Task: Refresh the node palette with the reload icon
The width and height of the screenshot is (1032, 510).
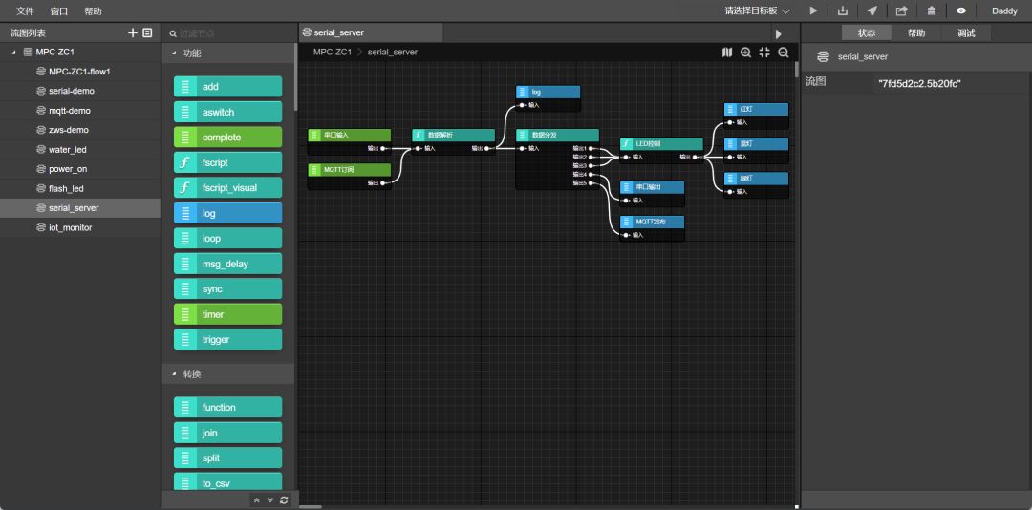Action: point(284,499)
